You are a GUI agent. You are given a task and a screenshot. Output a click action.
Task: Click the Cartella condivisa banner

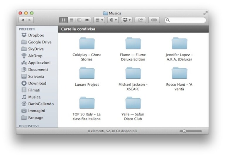tap(133, 29)
